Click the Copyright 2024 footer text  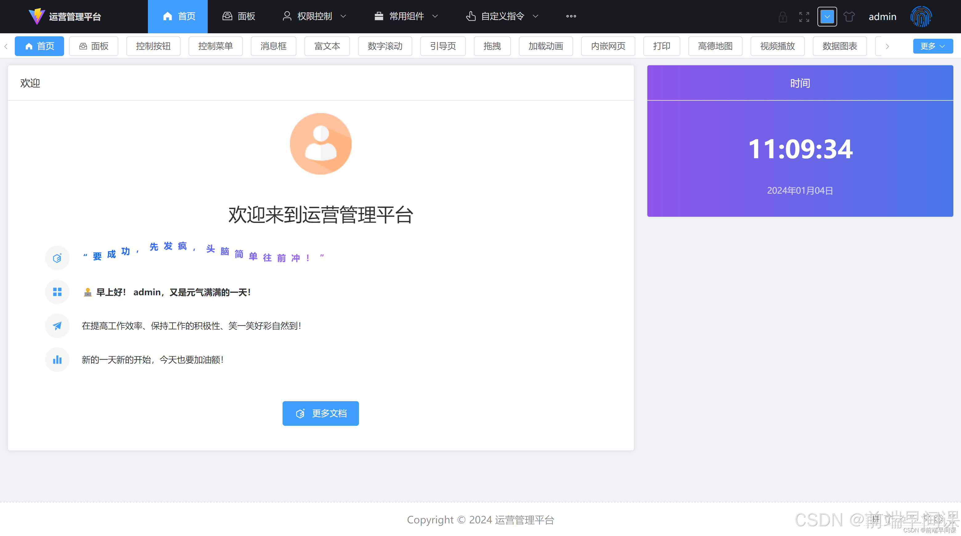point(481,520)
